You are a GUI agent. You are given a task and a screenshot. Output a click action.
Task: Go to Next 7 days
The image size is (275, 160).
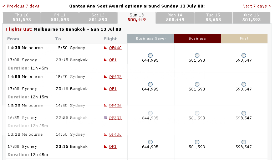[x=254, y=6]
